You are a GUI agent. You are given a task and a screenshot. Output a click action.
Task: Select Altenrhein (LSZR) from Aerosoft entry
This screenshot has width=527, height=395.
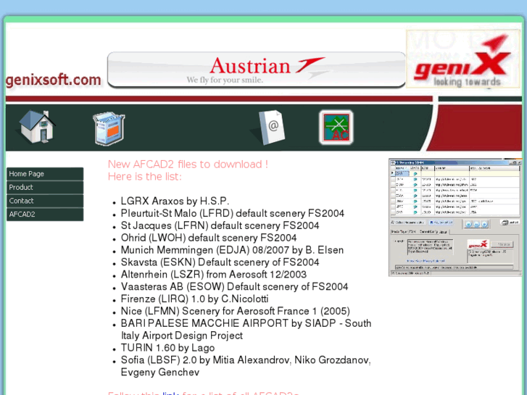click(213, 274)
